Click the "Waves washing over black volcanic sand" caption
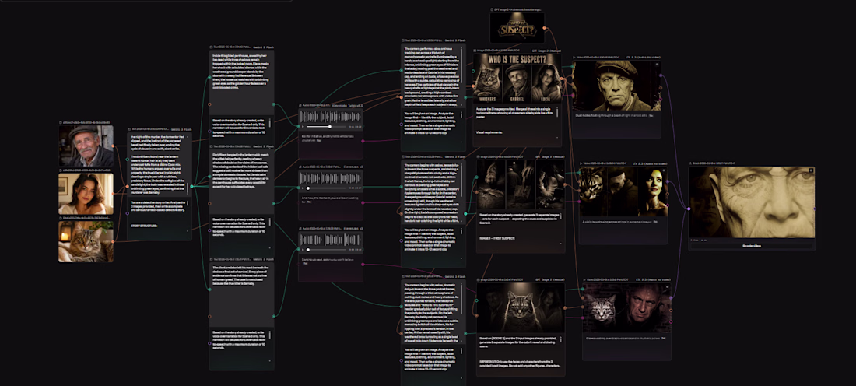The width and height of the screenshot is (856, 386). click(623, 339)
